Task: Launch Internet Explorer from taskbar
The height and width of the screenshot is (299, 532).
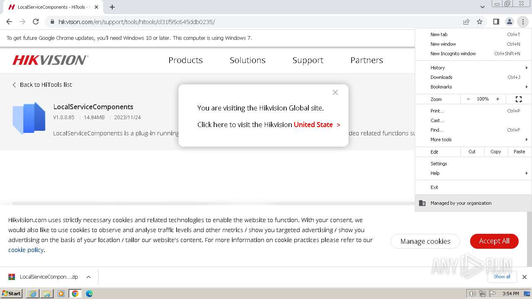Action: pyautogui.click(x=33, y=294)
